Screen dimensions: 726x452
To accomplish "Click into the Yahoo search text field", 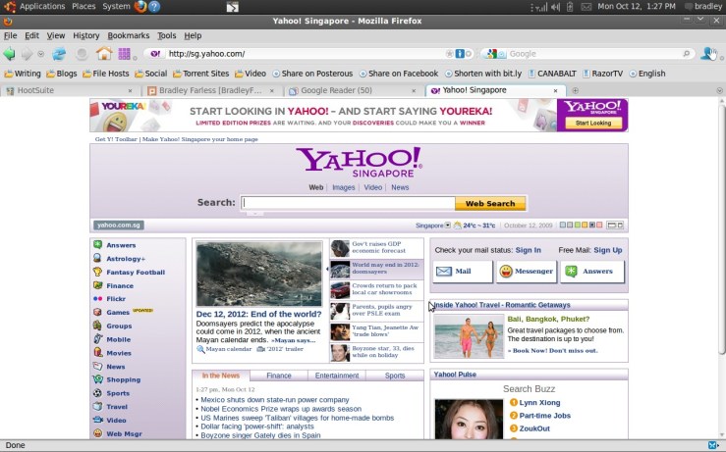I will pyautogui.click(x=348, y=203).
